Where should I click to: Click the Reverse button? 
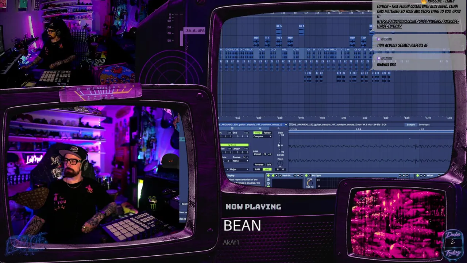pos(259,164)
